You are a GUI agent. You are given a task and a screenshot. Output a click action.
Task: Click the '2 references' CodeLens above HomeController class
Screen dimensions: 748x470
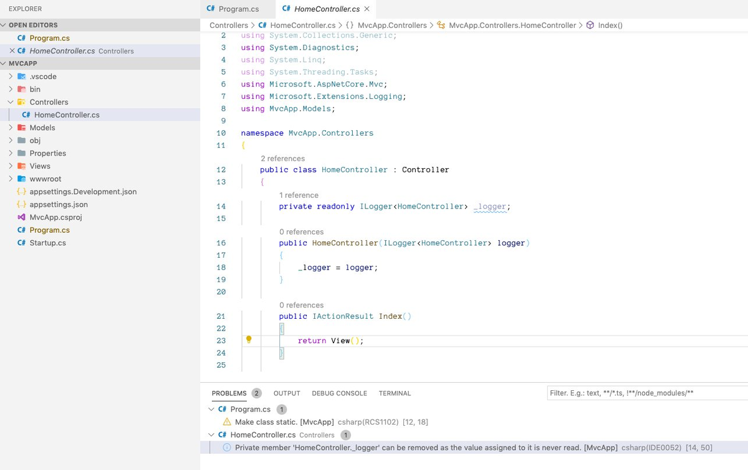click(x=282, y=159)
